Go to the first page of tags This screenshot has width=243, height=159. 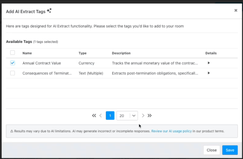(x=94, y=116)
